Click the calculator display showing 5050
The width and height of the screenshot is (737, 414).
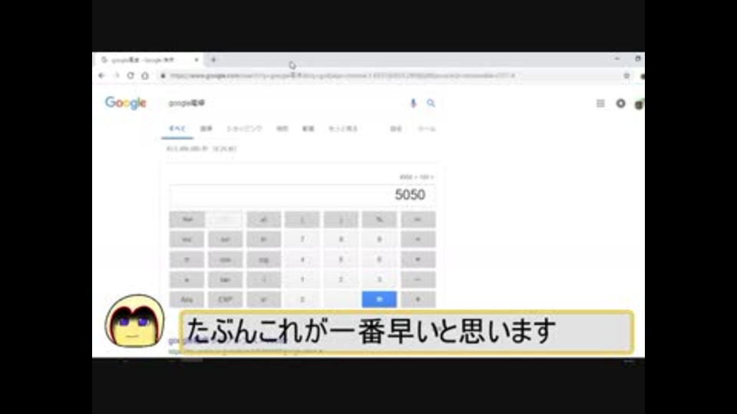[302, 195]
